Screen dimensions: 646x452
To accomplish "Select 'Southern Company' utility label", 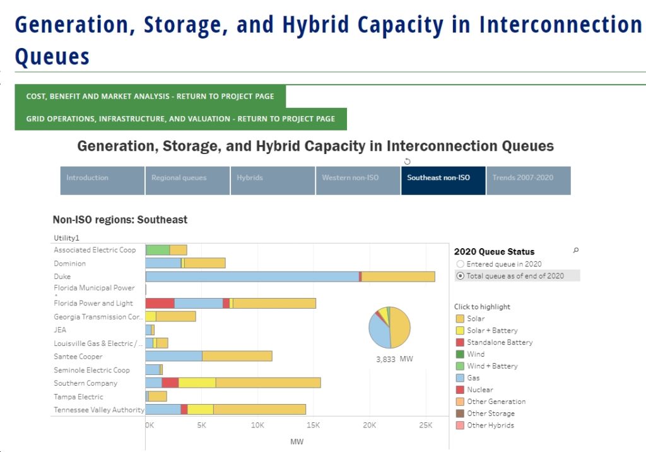I will (86, 383).
